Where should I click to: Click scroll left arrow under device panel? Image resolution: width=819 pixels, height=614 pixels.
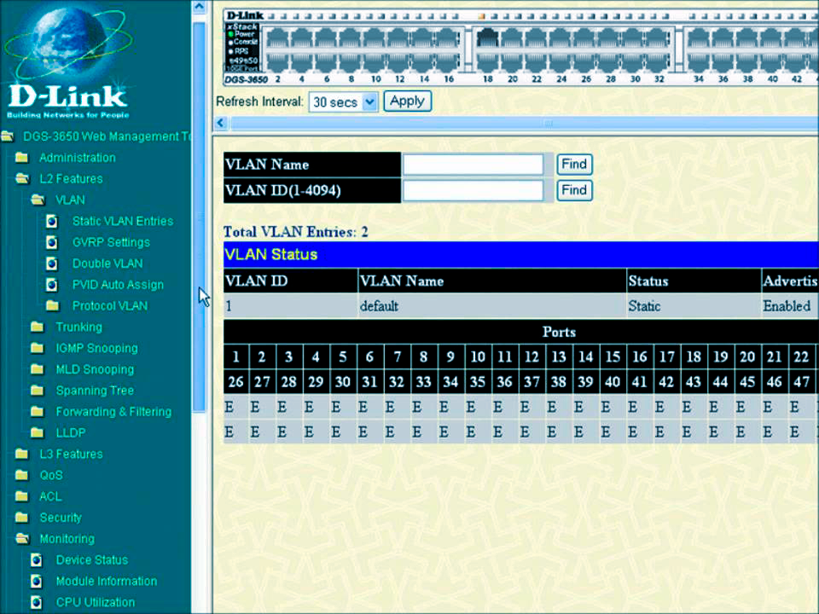coord(220,123)
